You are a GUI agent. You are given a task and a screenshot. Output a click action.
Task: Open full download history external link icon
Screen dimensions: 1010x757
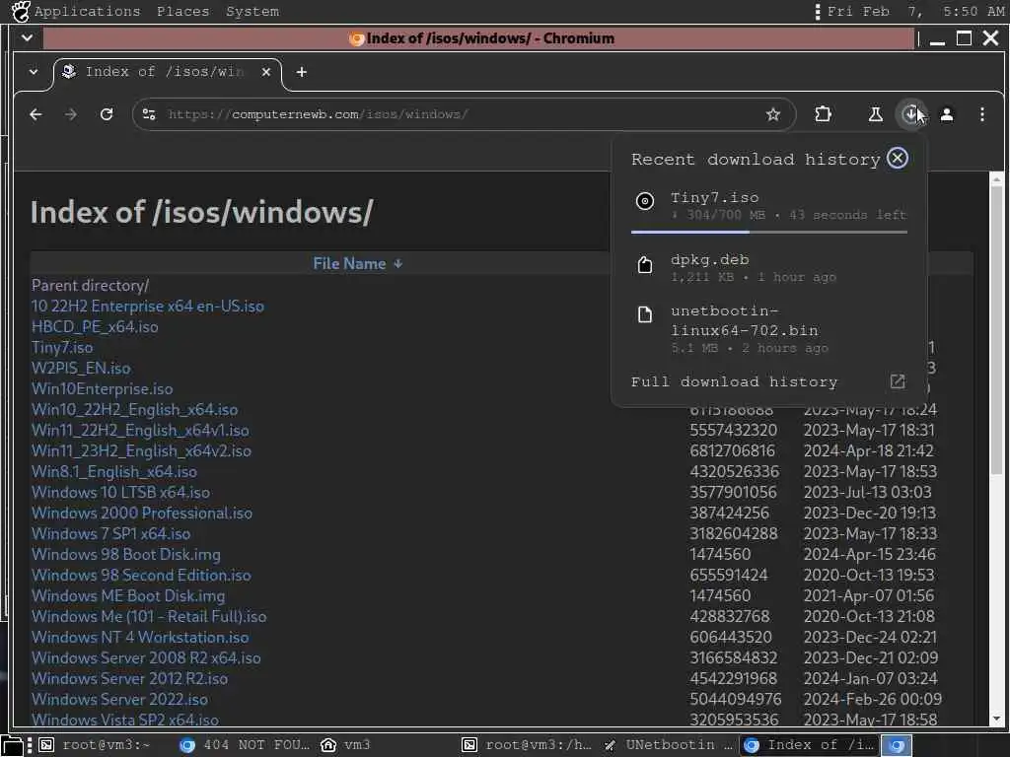click(x=898, y=381)
